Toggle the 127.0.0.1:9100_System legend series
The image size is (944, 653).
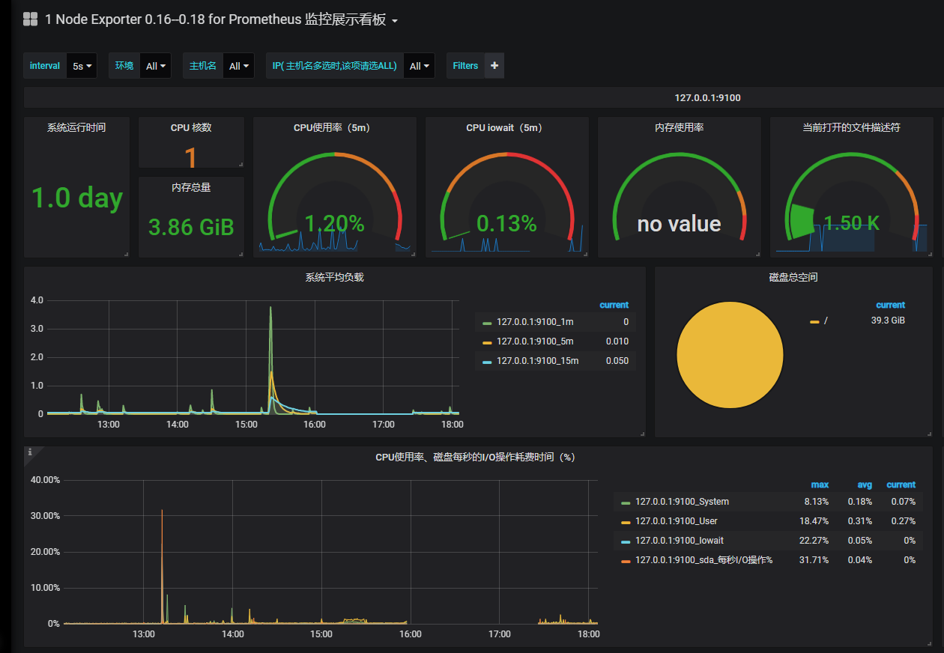click(x=682, y=502)
